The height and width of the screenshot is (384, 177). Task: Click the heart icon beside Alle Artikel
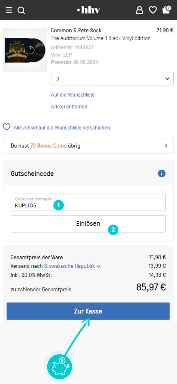coord(7,127)
